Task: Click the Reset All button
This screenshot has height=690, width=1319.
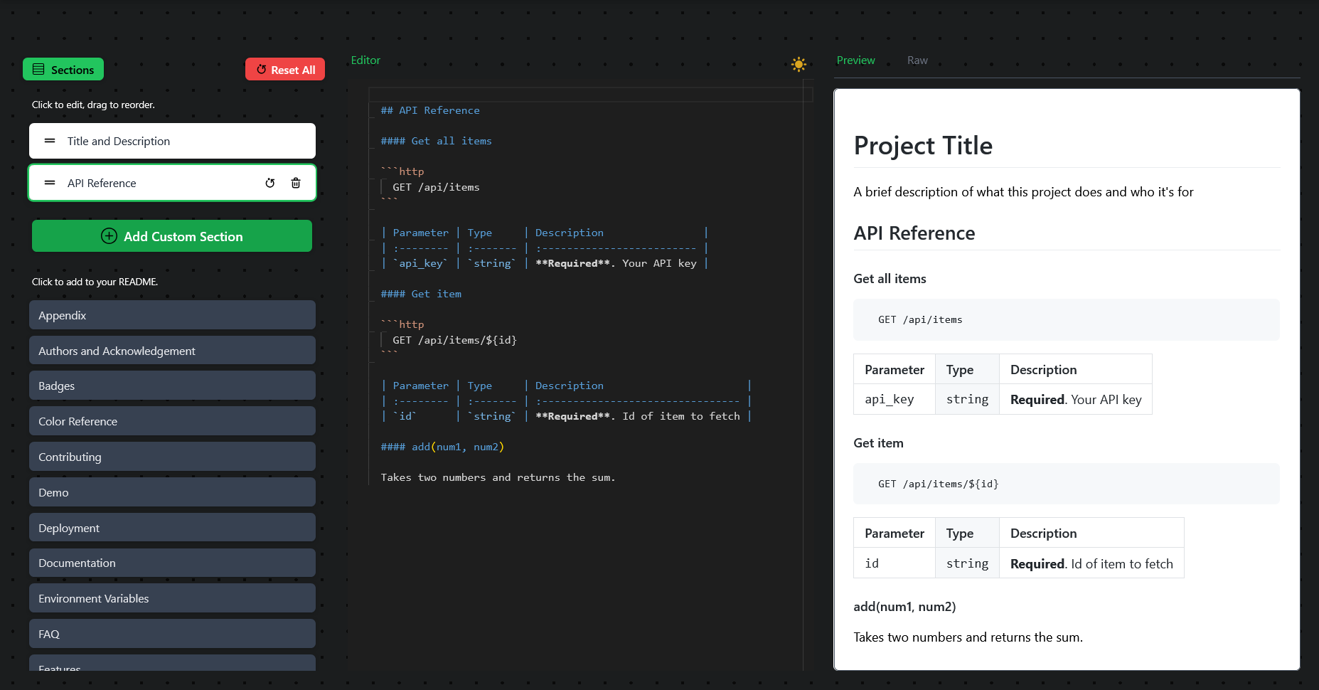Action: pos(285,69)
